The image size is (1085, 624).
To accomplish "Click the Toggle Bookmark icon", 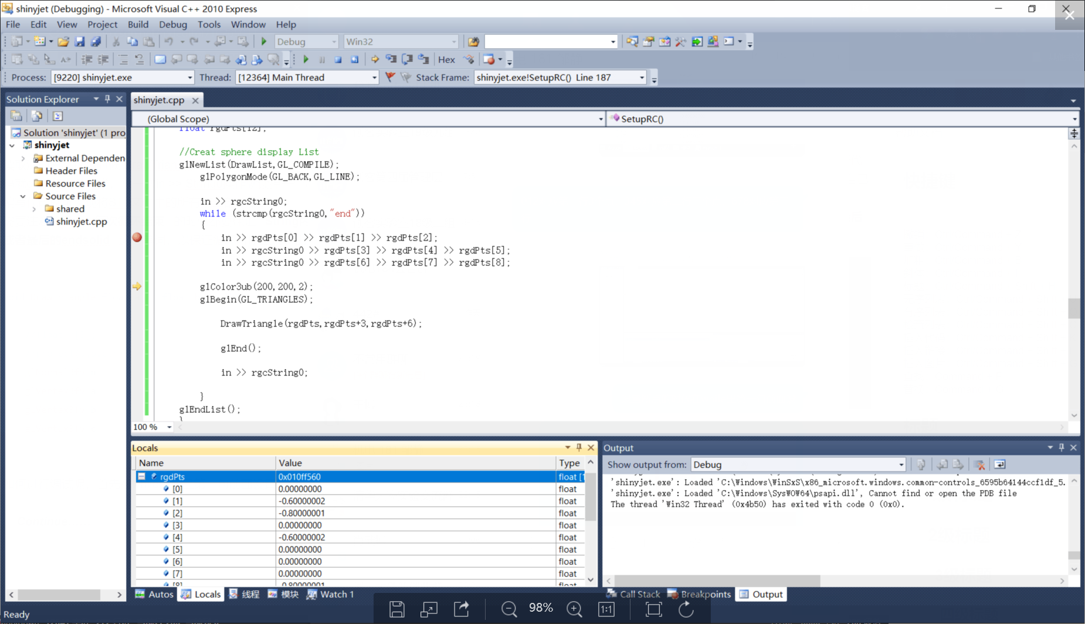I will pyautogui.click(x=160, y=59).
